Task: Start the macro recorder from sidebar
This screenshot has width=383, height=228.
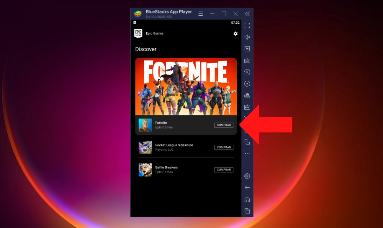Action: (x=247, y=72)
